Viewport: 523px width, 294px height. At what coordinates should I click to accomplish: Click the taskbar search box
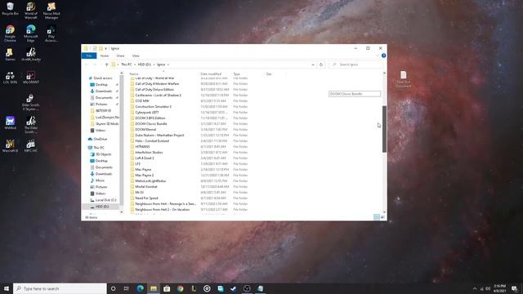(60, 288)
